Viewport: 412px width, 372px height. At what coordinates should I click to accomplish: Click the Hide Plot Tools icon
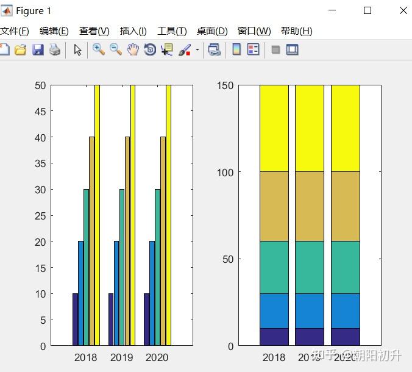click(275, 49)
